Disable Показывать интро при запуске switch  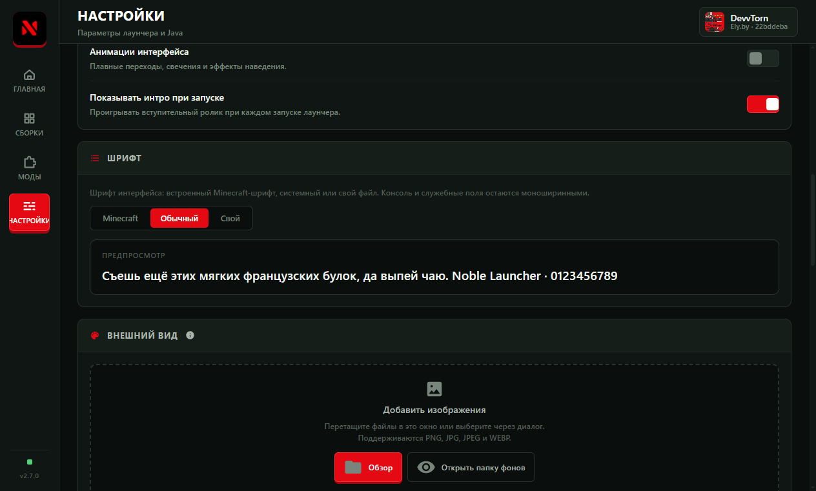762,104
